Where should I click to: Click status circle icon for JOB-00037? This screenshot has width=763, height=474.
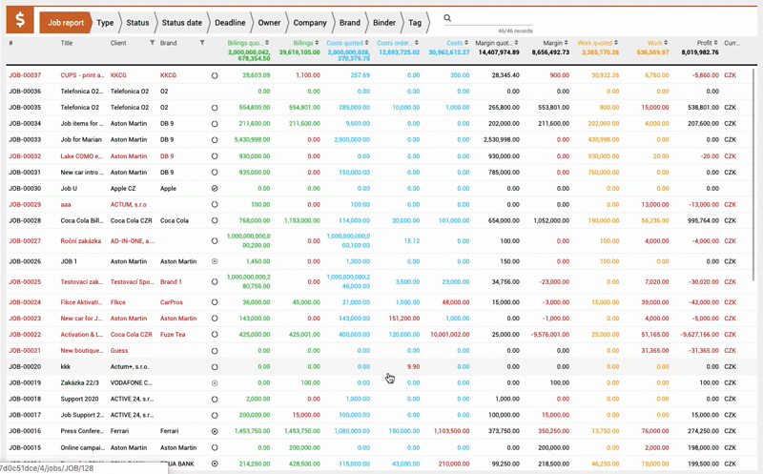tap(215, 75)
